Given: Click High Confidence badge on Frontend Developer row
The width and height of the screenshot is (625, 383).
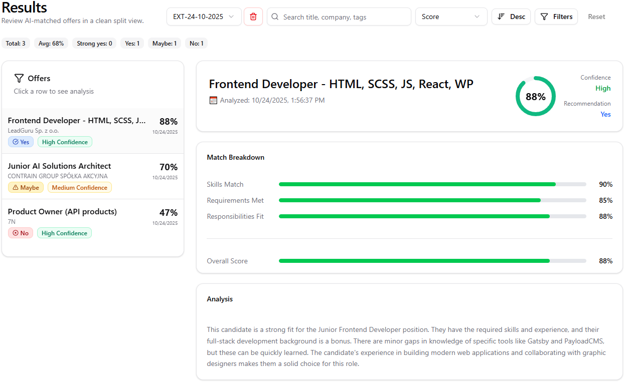Looking at the screenshot, I should coord(65,142).
